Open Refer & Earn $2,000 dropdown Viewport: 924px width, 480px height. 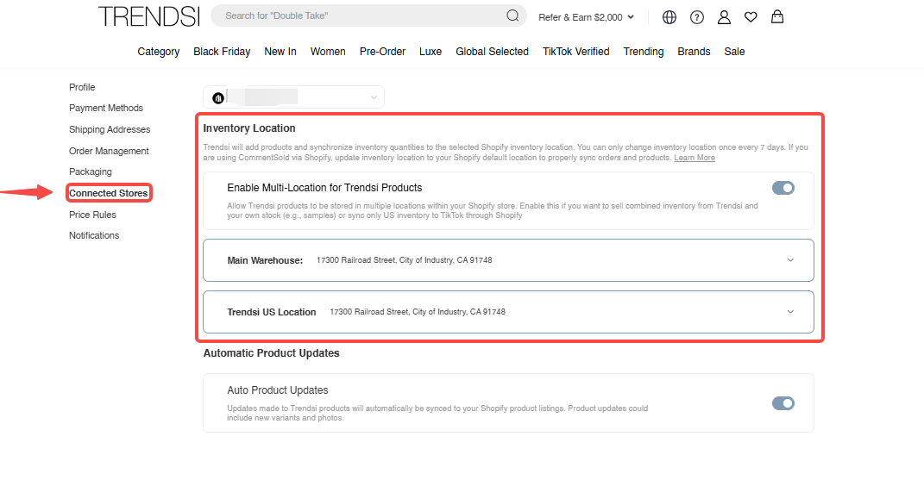click(x=587, y=17)
